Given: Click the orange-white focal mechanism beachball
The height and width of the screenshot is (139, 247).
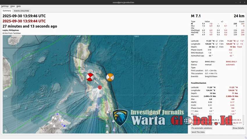Looking at the screenshot, I should [x=110, y=77].
